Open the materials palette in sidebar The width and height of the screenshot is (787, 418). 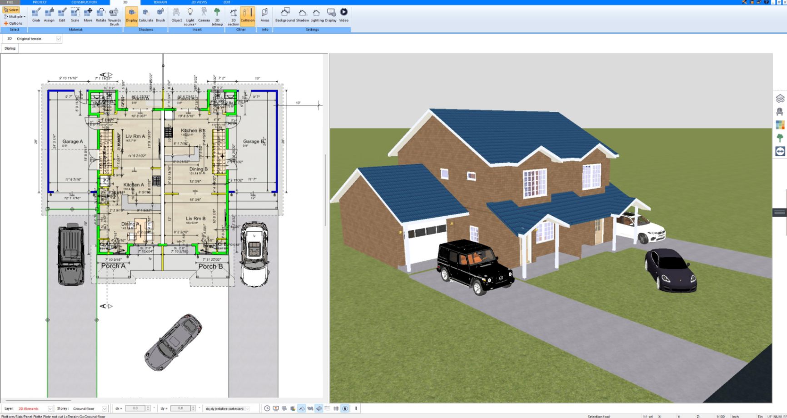coord(780,124)
